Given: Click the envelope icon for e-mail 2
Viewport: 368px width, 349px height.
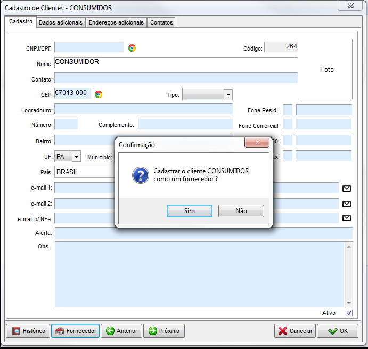Looking at the screenshot, I should coord(346,204).
